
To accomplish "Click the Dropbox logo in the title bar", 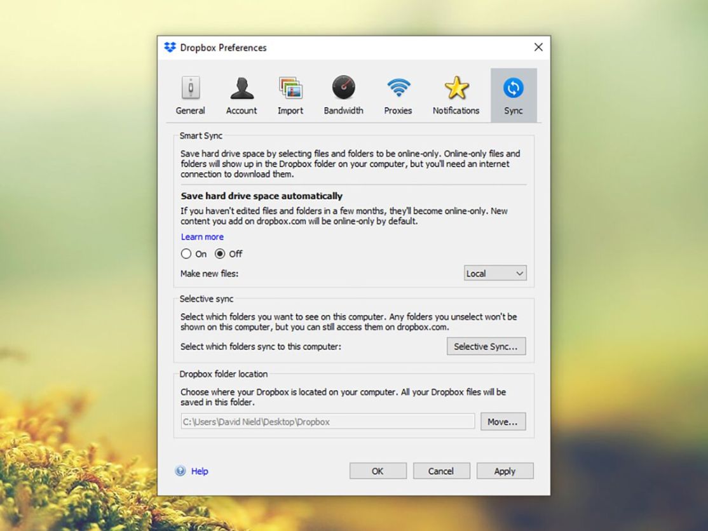I will (x=170, y=47).
